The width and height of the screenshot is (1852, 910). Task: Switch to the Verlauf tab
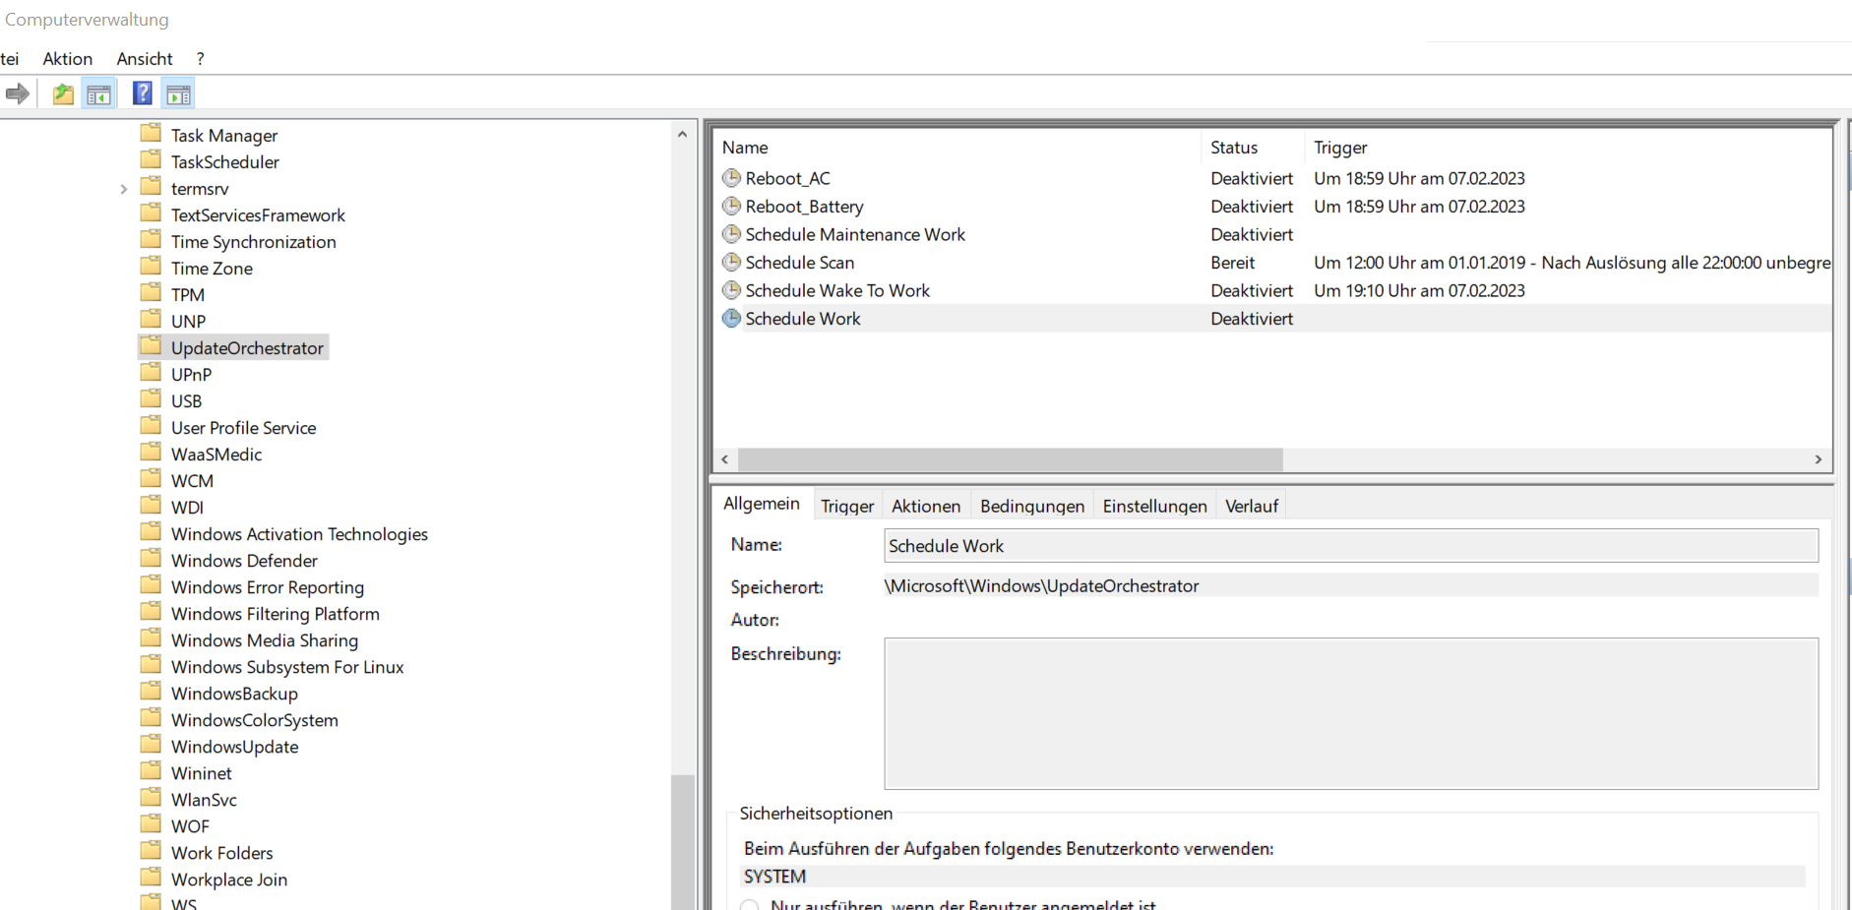[1252, 506]
